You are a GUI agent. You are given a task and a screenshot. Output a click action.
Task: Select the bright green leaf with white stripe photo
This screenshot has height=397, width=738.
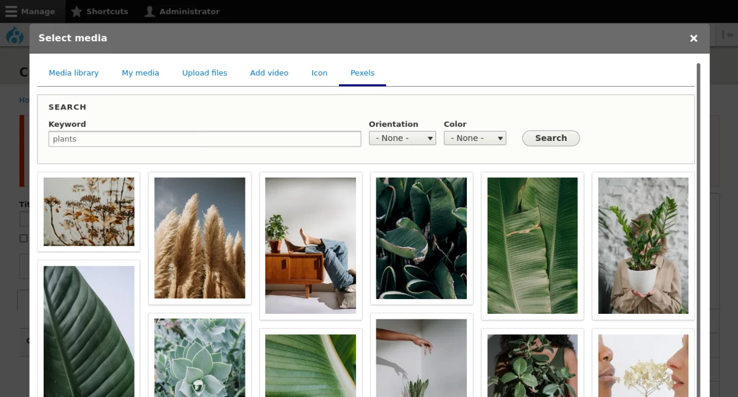311,366
